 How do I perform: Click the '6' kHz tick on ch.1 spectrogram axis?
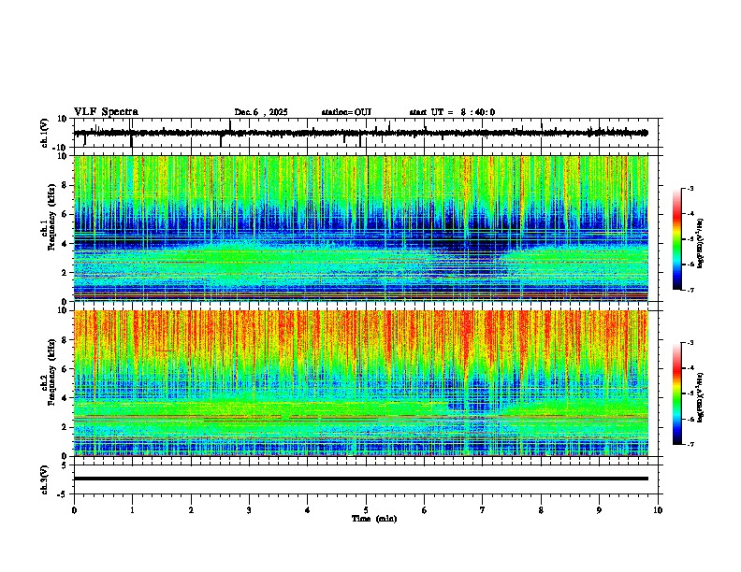click(65, 214)
